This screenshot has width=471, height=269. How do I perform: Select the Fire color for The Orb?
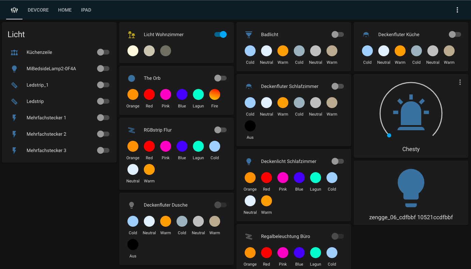[215, 94]
